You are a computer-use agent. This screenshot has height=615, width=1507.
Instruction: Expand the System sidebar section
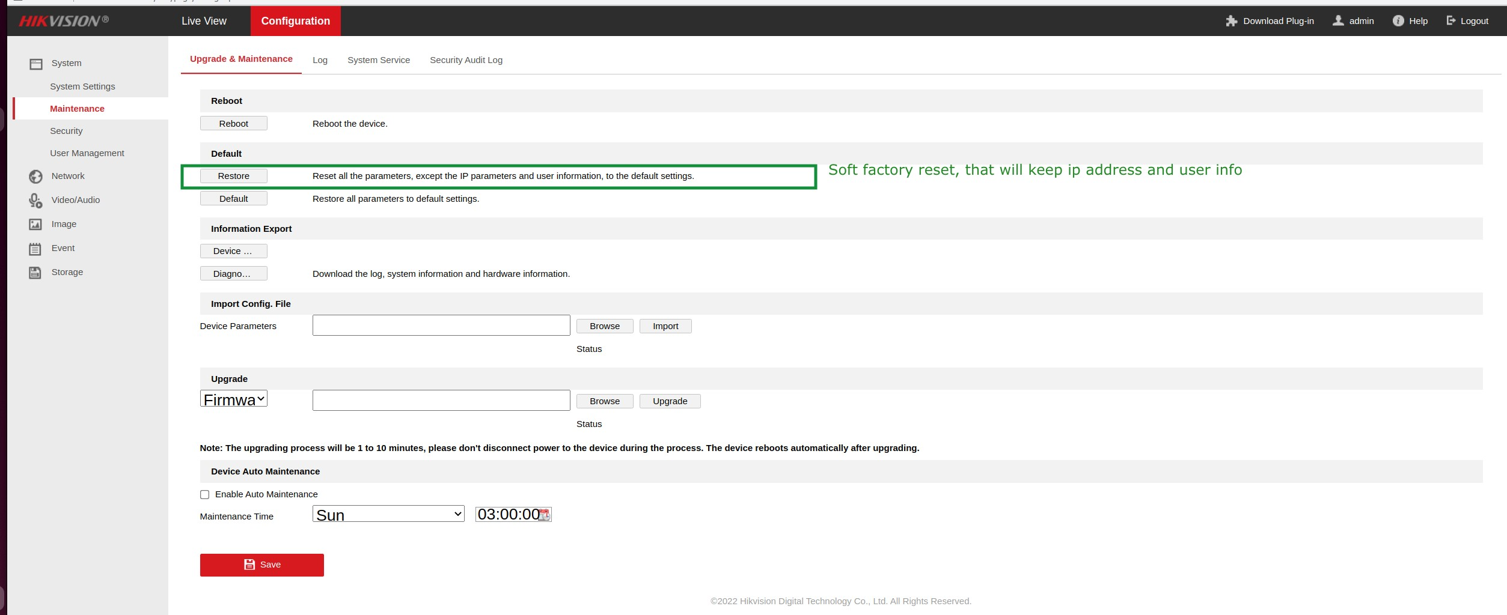tap(66, 63)
